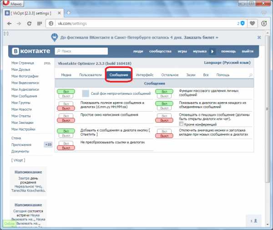Open Мои Аудиозаписи in sidebar
273x230 pixels.
point(25,89)
